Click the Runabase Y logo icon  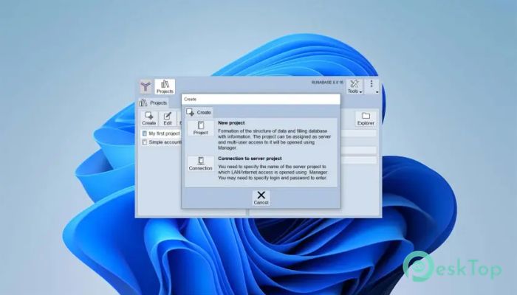point(145,87)
